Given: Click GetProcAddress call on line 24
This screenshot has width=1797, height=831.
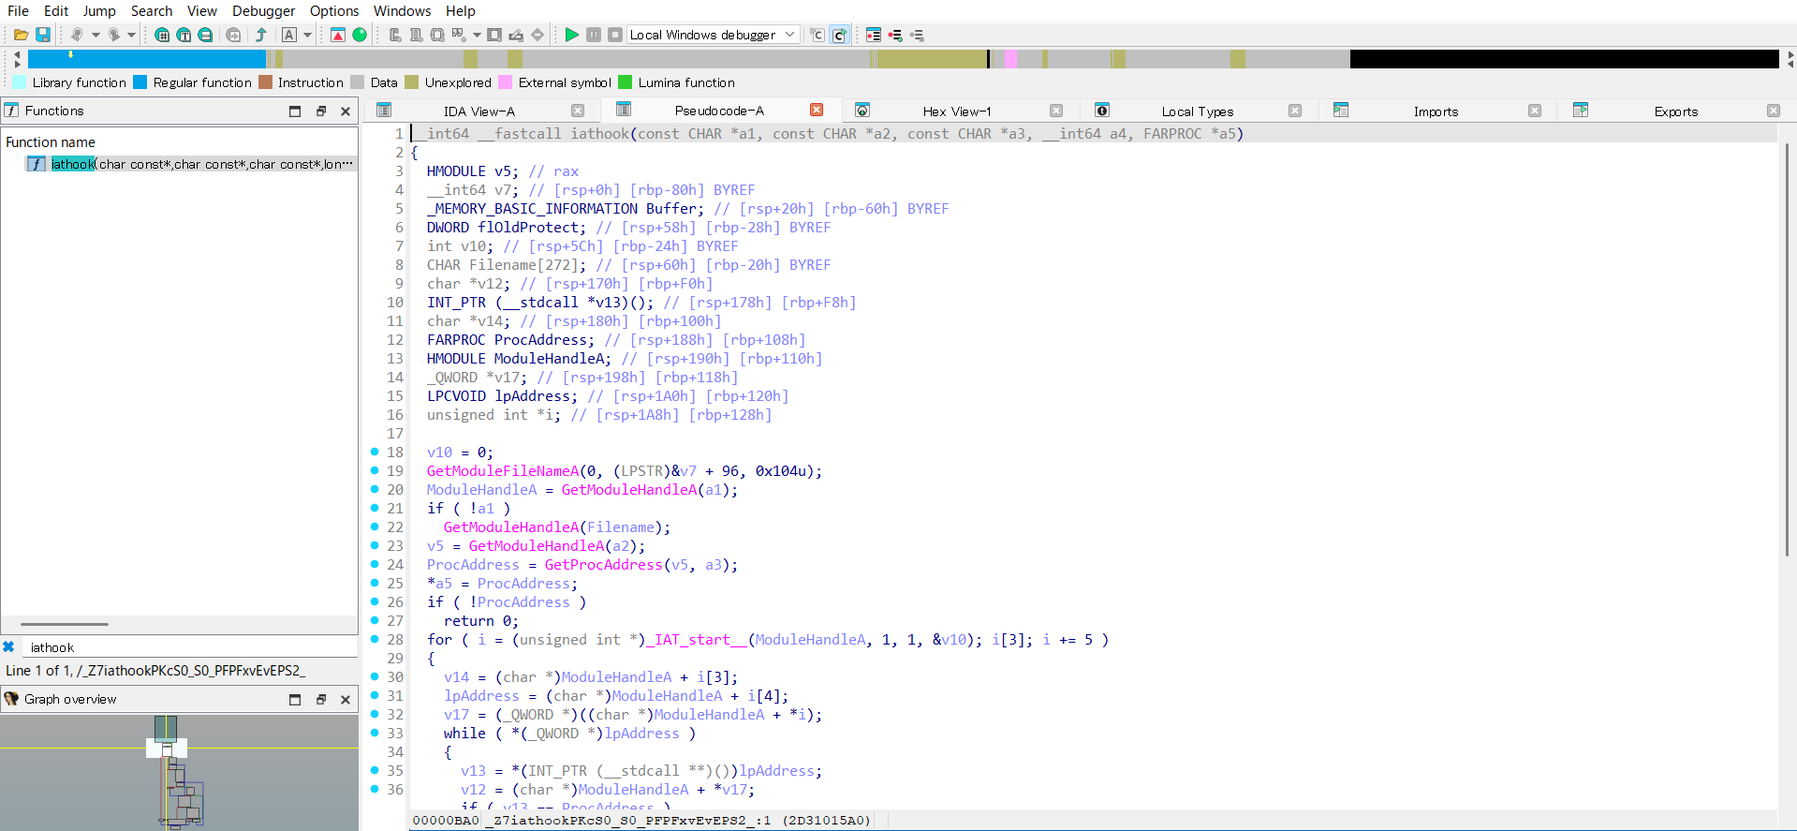Looking at the screenshot, I should tap(603, 565).
